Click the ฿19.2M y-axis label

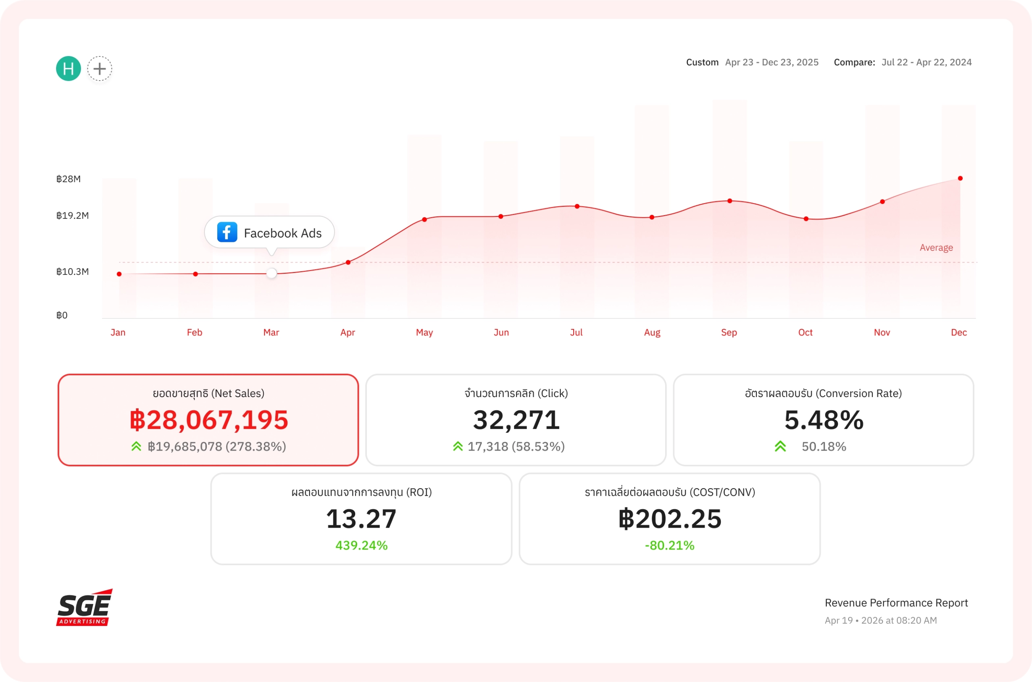[73, 215]
